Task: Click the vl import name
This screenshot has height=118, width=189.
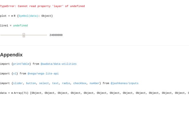Action: pyautogui.click(x=14, y=73)
